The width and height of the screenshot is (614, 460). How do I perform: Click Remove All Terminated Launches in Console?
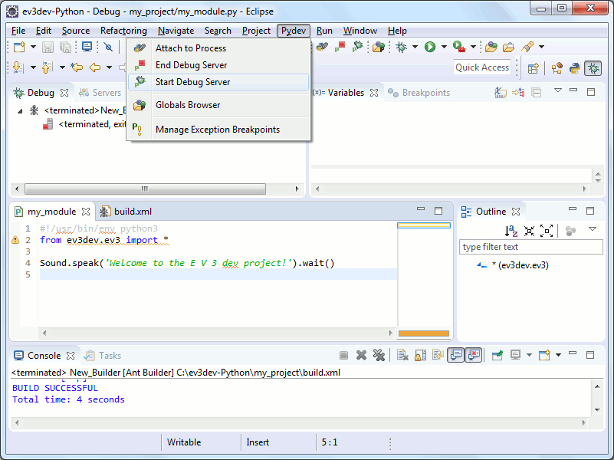click(x=379, y=356)
